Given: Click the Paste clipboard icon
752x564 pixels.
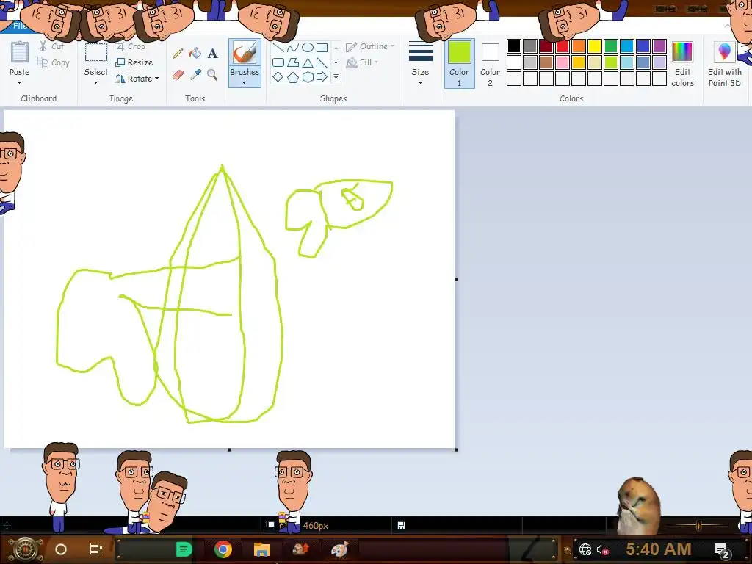Looking at the screenshot, I should pos(20,53).
